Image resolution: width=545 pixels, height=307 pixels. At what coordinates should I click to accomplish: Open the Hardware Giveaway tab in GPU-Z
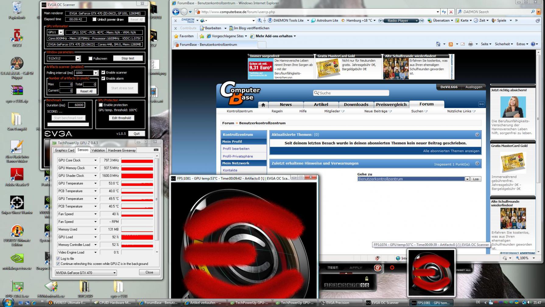122,150
